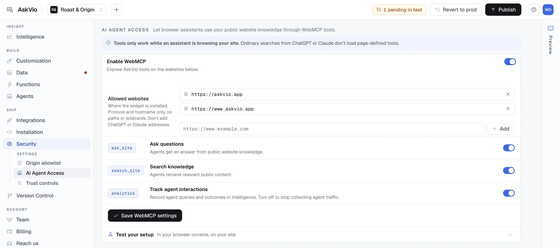Click the search_site tool tag
This screenshot has height=248, width=559.
126,170
